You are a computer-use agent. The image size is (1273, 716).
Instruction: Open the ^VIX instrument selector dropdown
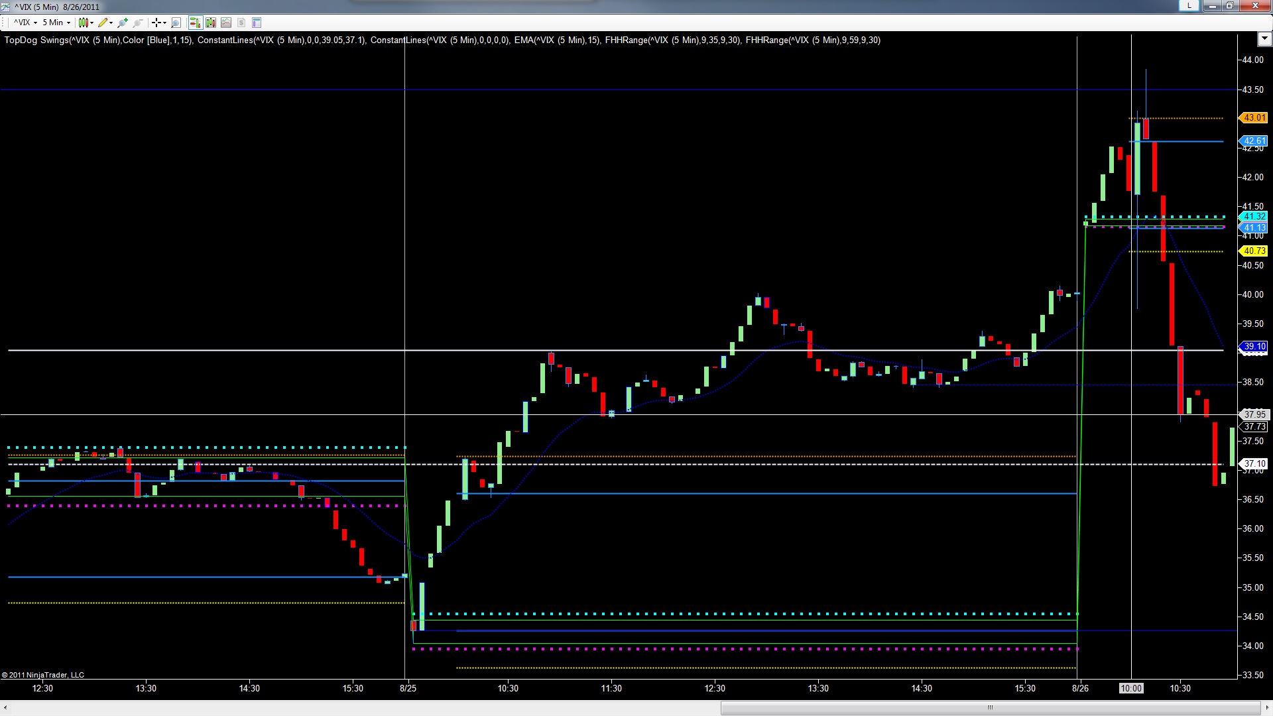[x=25, y=23]
